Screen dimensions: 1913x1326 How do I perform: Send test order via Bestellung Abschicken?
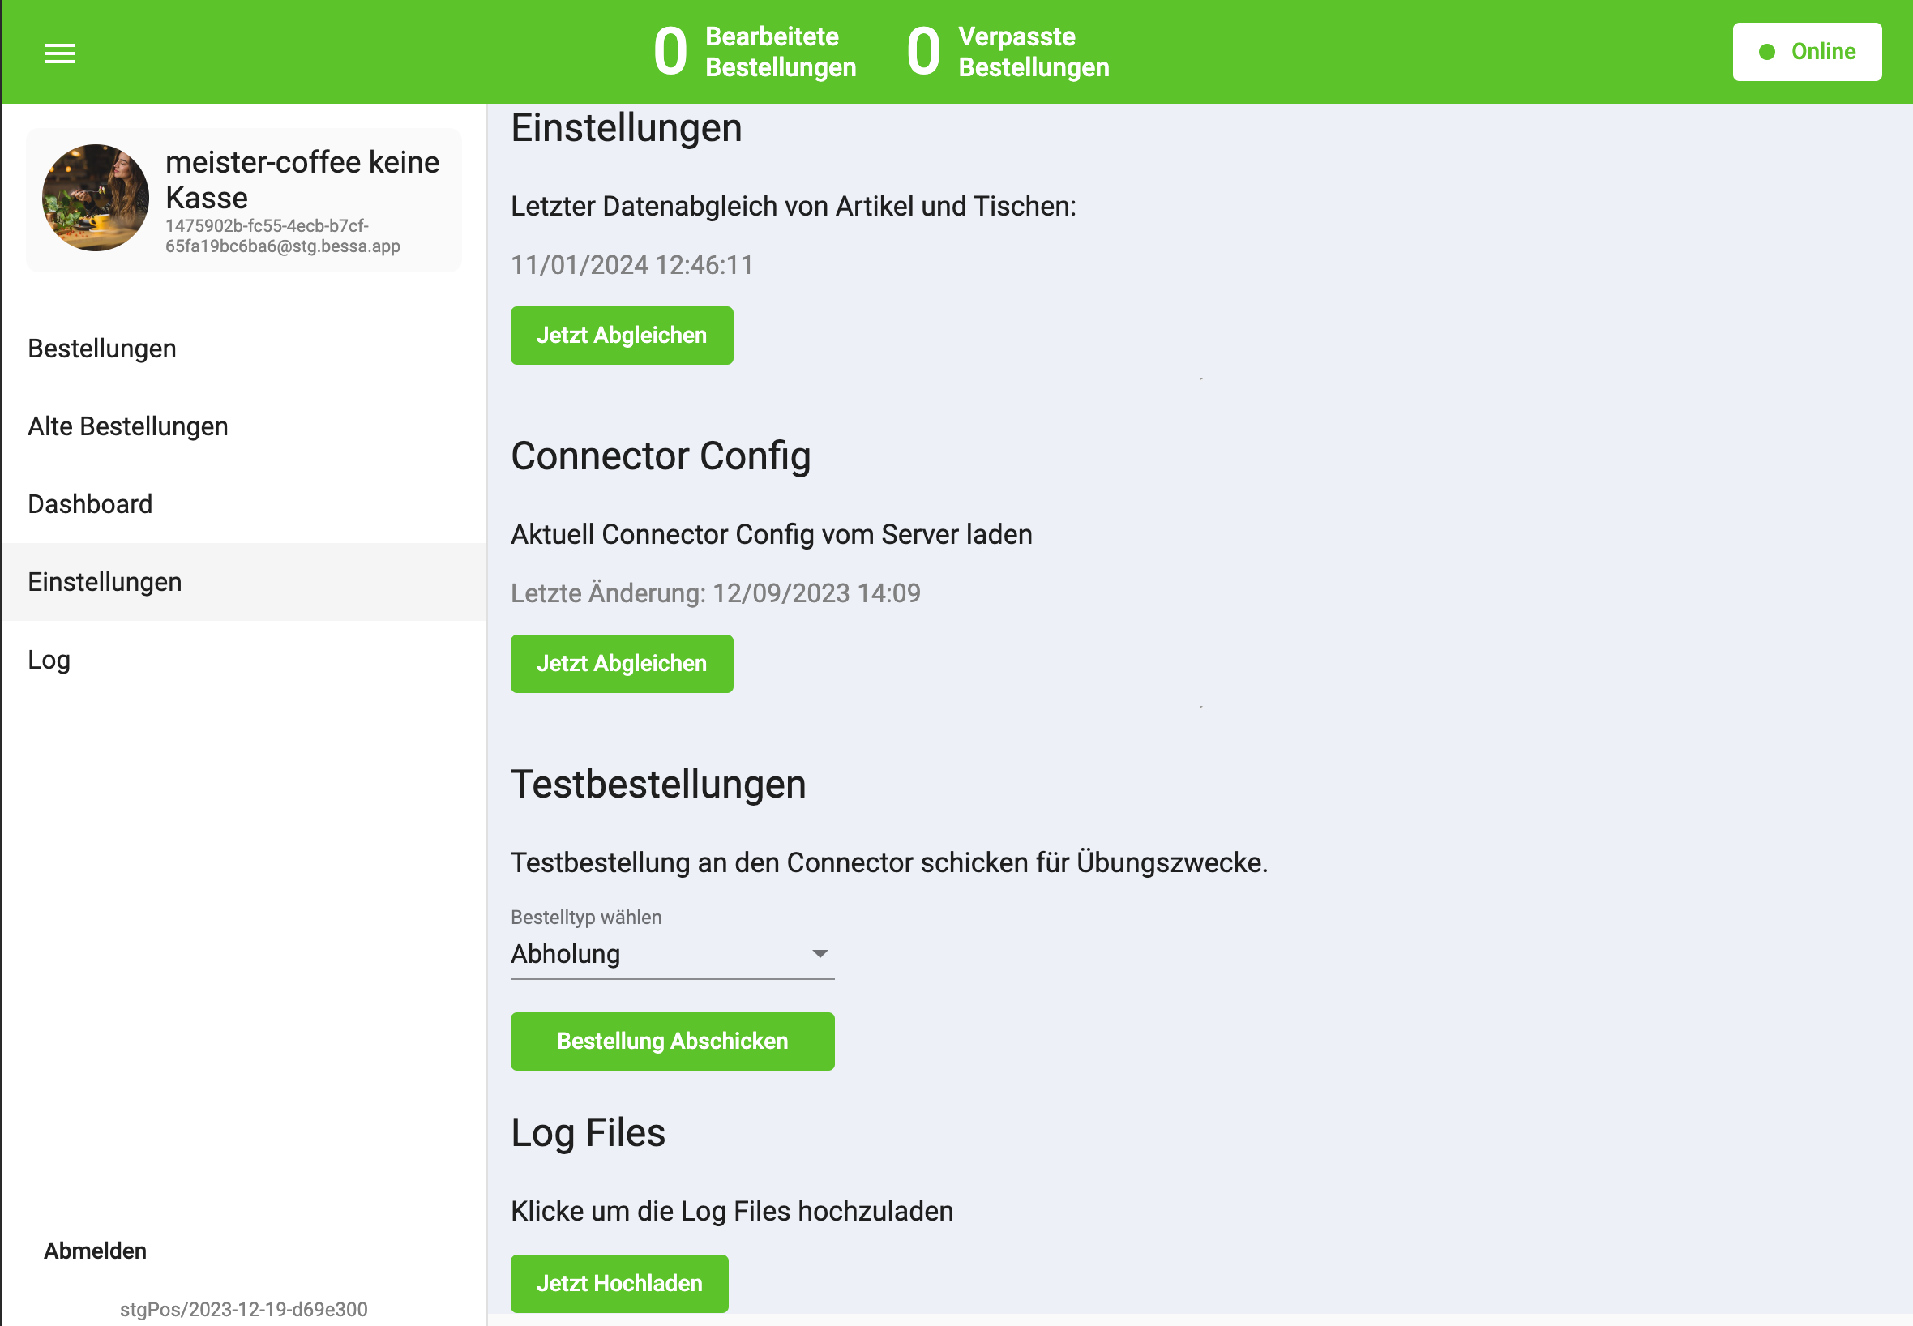(672, 1040)
